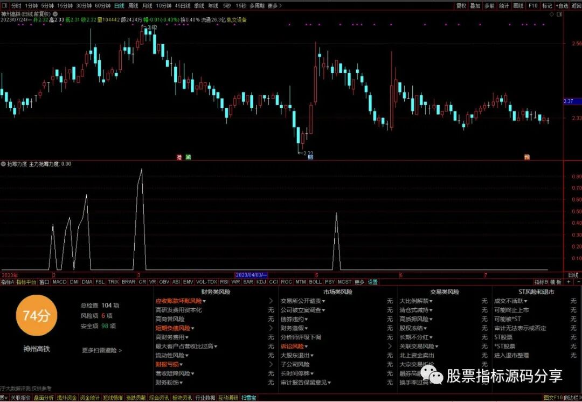Open 短期负债风险 detail arrow

[271, 328]
